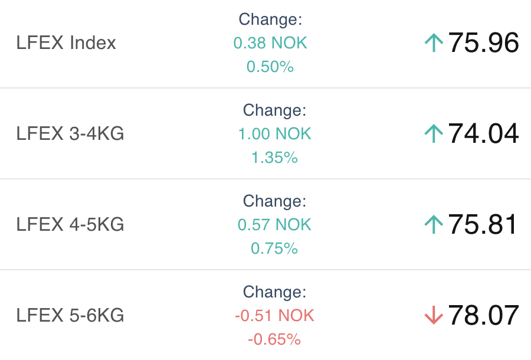Click the 0.75% change percentage
The width and height of the screenshot is (531, 360).
point(274,248)
